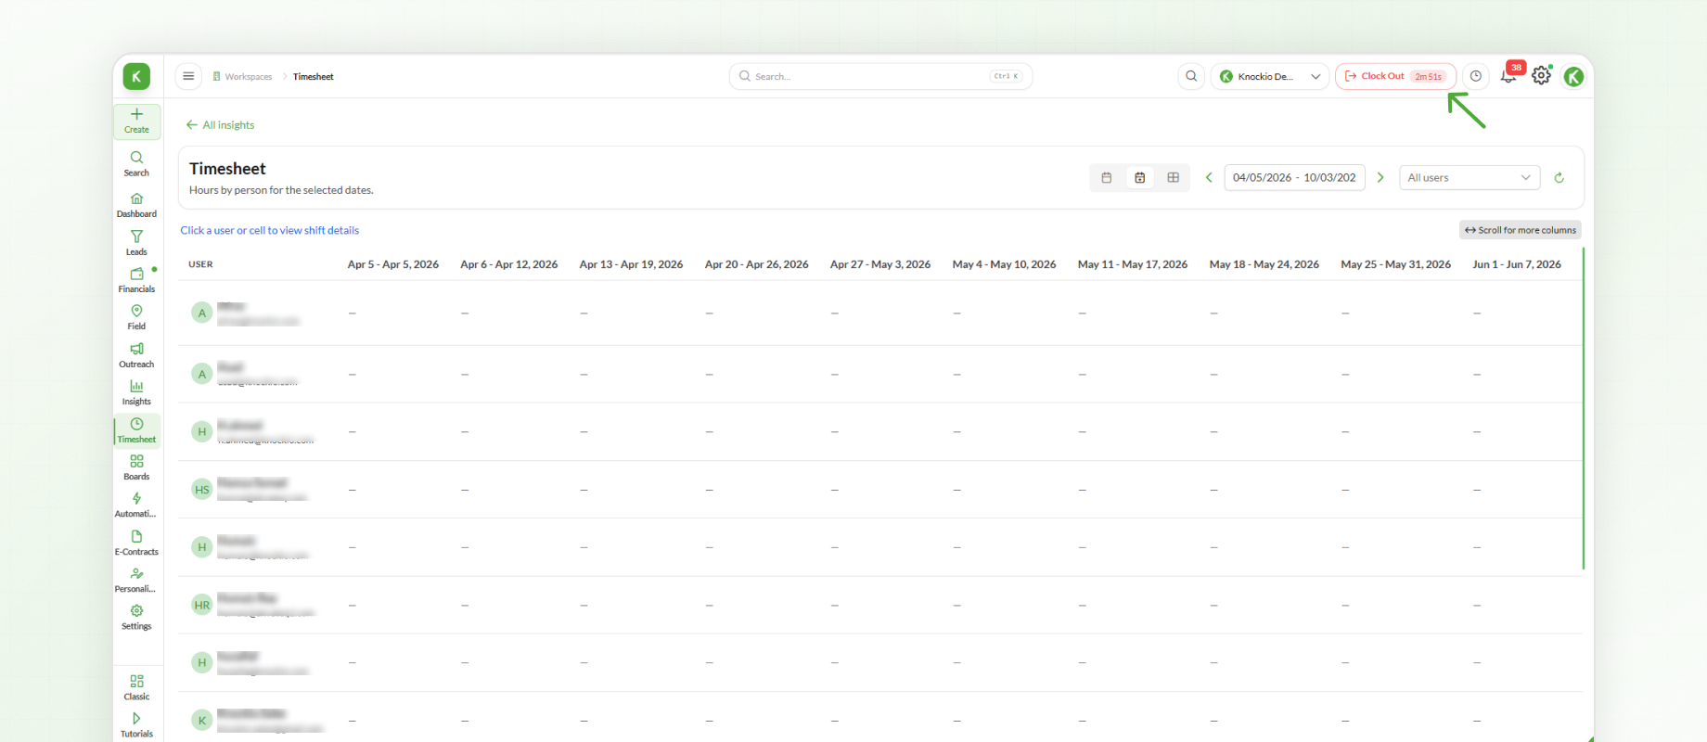Click the USER column header
Image resolution: width=1707 pixels, height=742 pixels.
click(200, 265)
